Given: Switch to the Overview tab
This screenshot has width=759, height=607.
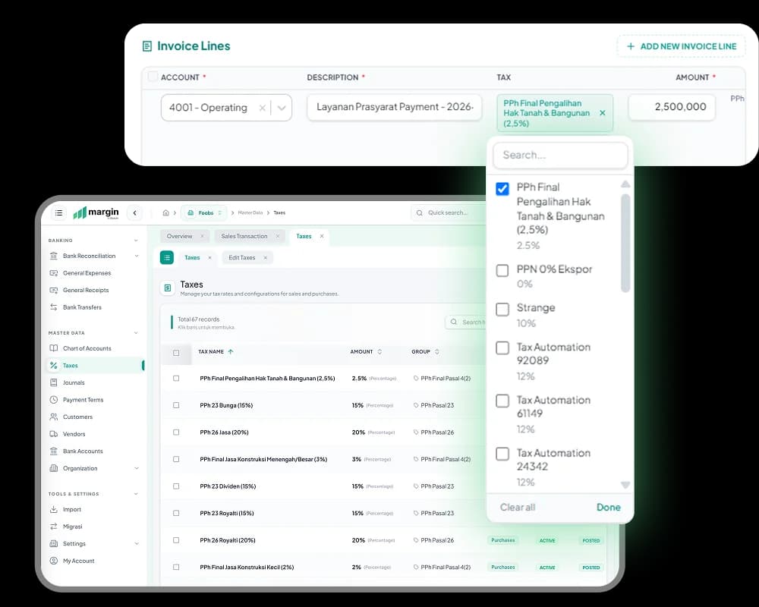Looking at the screenshot, I should click(180, 236).
